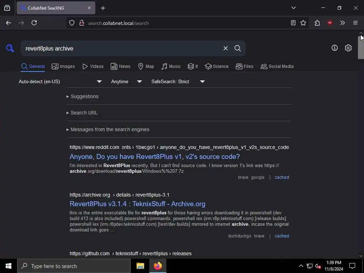This screenshot has width=364, height=273.
Task: Go back with the browser back arrow
Action: 9,23
